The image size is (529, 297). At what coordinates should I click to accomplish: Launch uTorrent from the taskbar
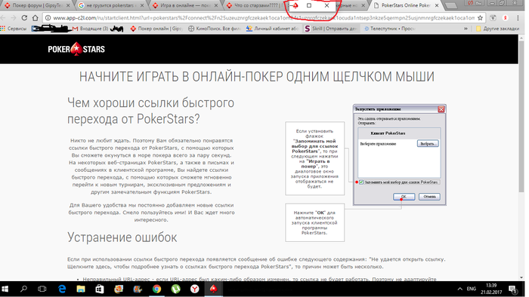pos(176,289)
